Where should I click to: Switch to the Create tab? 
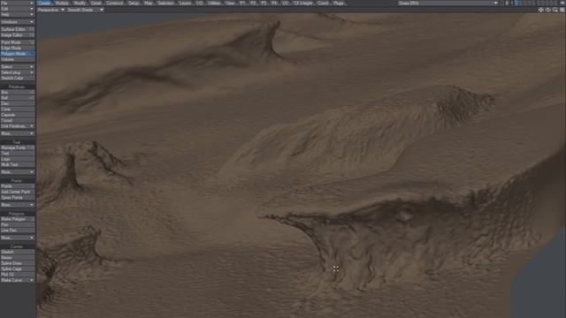[44, 3]
